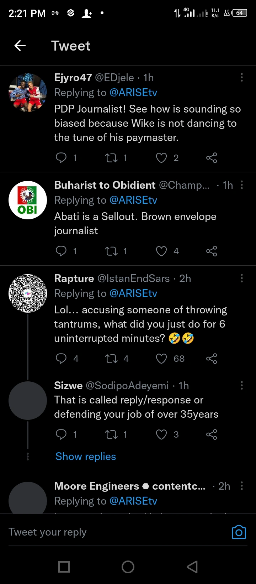The height and width of the screenshot is (584, 256).
Task: Open the @ARISEtv mention in Ejyro47's reply
Action: pyautogui.click(x=133, y=93)
